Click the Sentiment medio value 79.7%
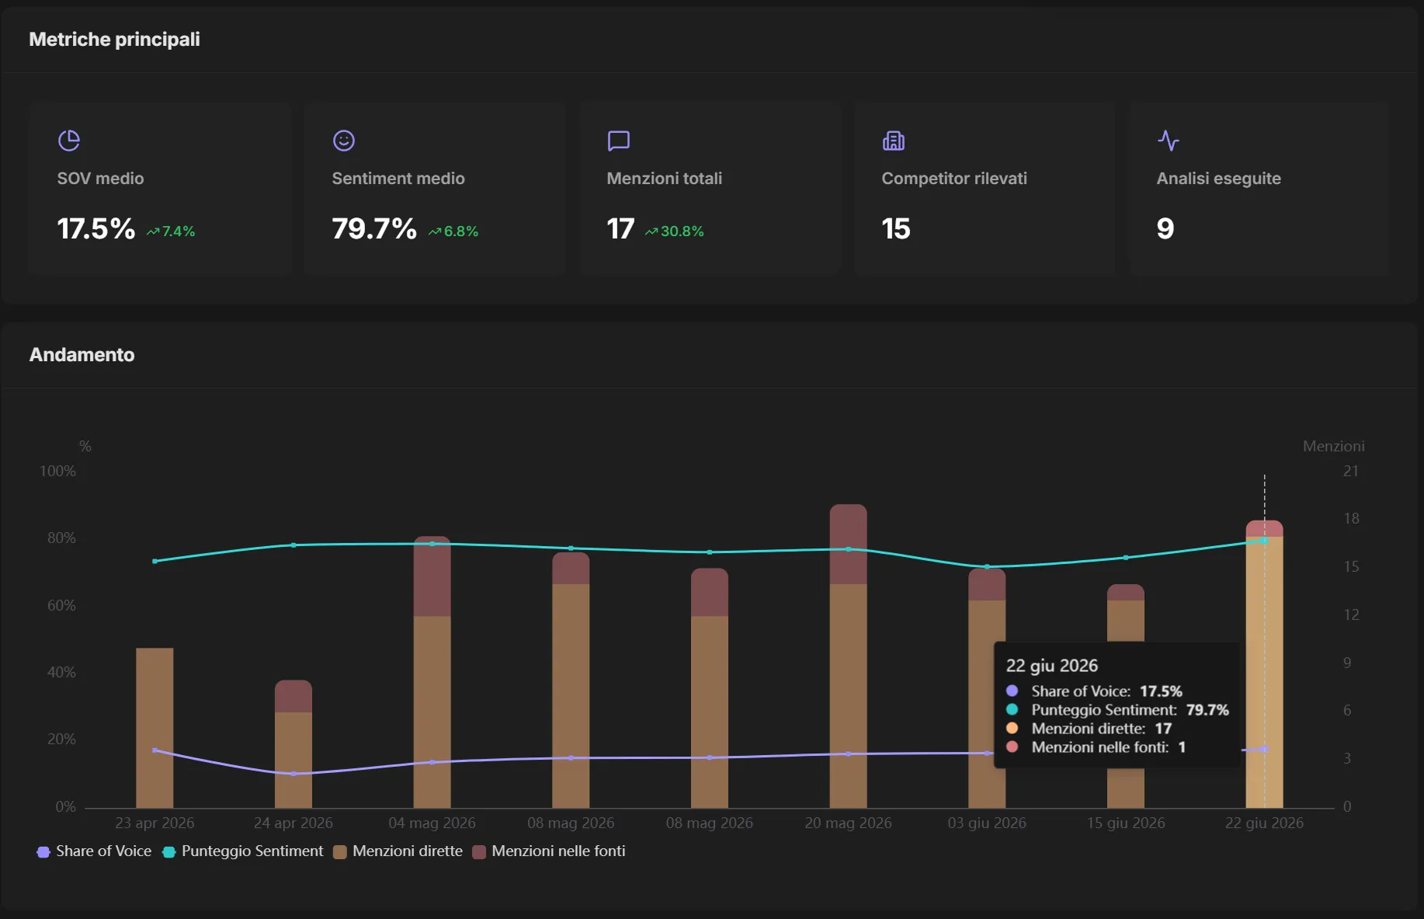The image size is (1424, 919). (374, 229)
